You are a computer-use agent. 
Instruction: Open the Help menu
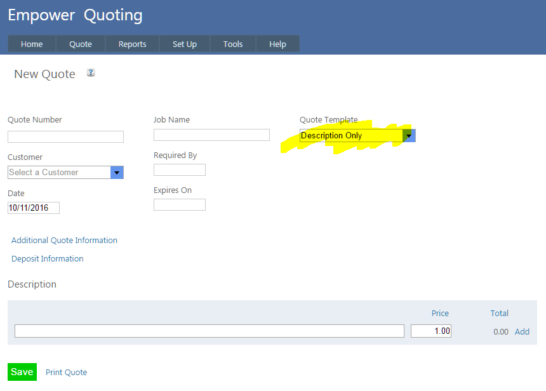[277, 44]
